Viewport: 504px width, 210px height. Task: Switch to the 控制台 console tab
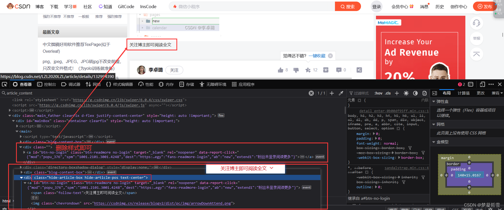click(47, 84)
